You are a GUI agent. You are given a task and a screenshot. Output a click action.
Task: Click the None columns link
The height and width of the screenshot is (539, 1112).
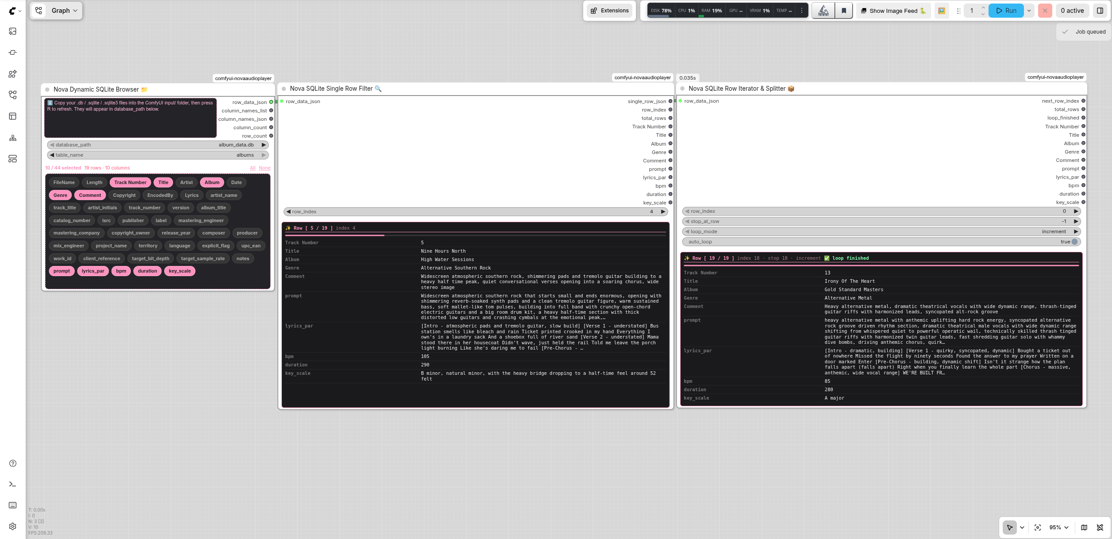pos(265,168)
